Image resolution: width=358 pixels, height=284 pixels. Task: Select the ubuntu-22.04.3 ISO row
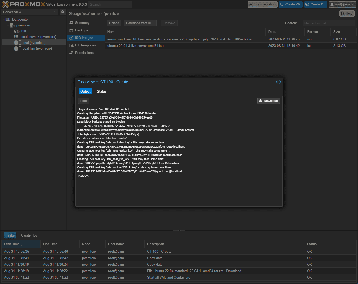135,46
